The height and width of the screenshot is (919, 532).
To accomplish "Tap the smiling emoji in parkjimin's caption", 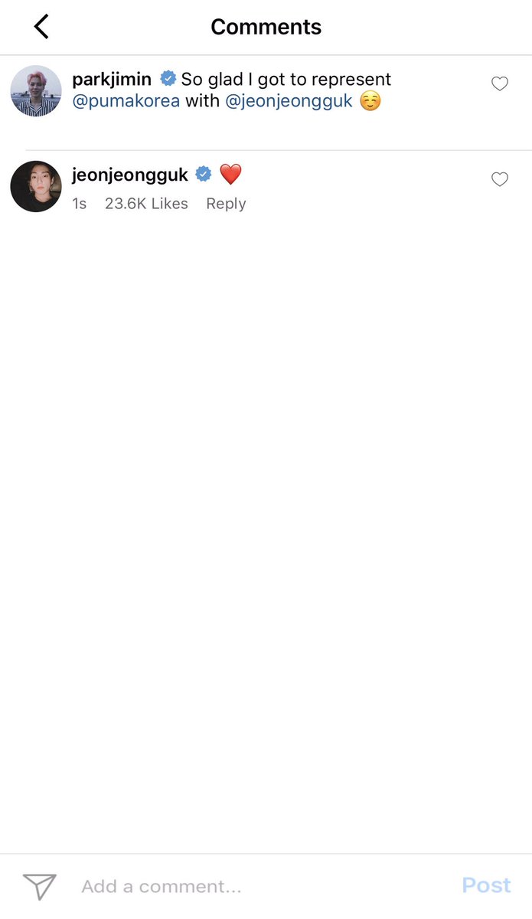I will (370, 101).
